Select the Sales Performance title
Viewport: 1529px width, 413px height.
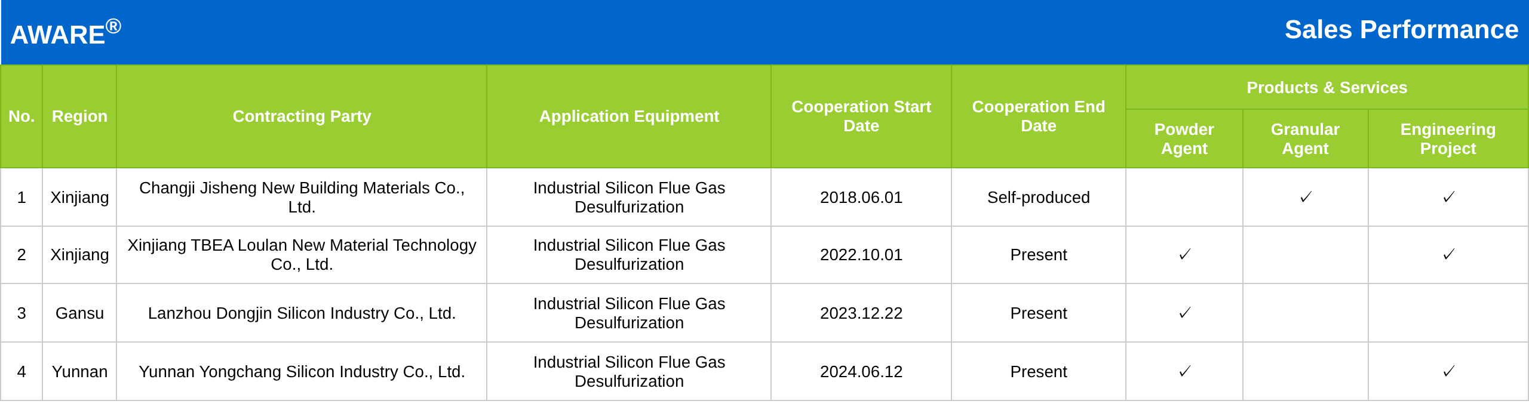coord(1401,30)
